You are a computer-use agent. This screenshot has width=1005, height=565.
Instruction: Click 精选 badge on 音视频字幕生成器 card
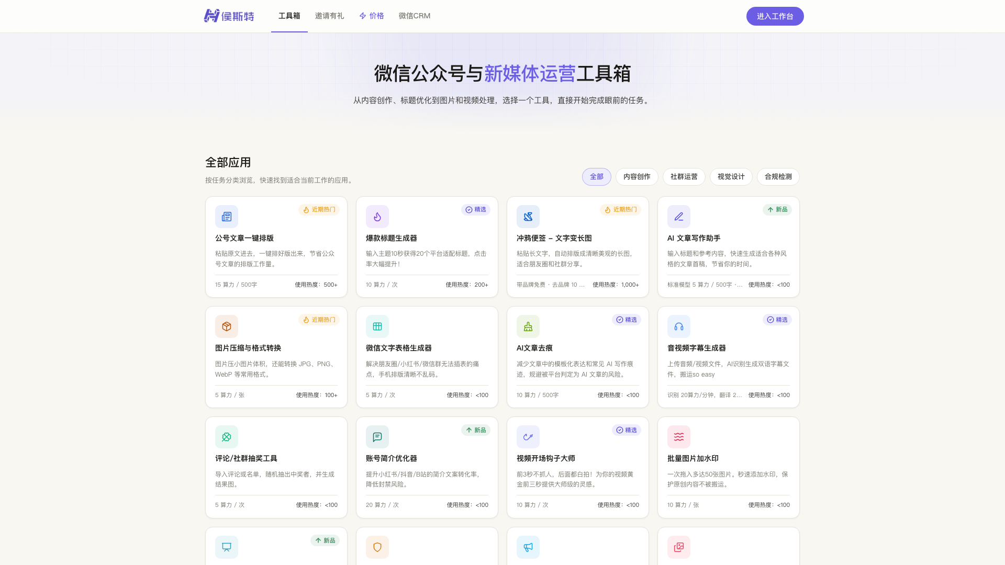[x=777, y=320]
